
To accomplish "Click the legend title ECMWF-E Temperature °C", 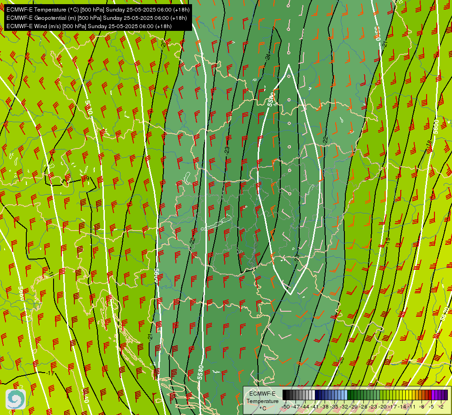I will 262,401.
